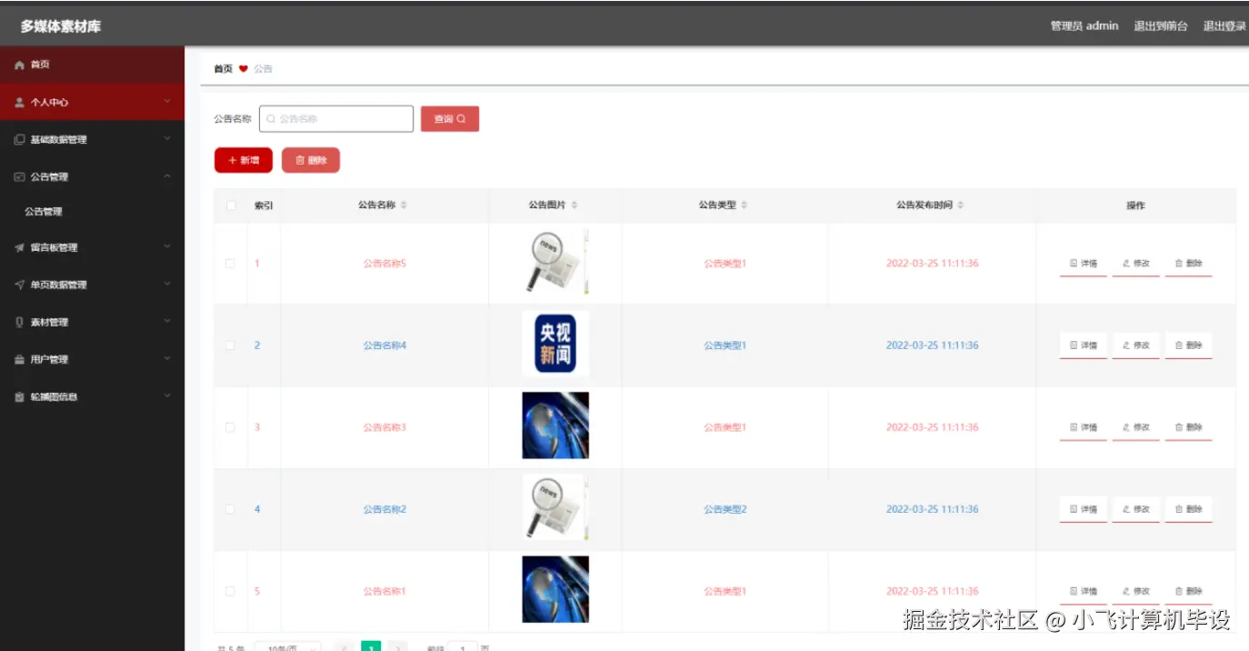Click the user icon beside 个人中心
Screen dimensions: 1249x651
coord(19,103)
